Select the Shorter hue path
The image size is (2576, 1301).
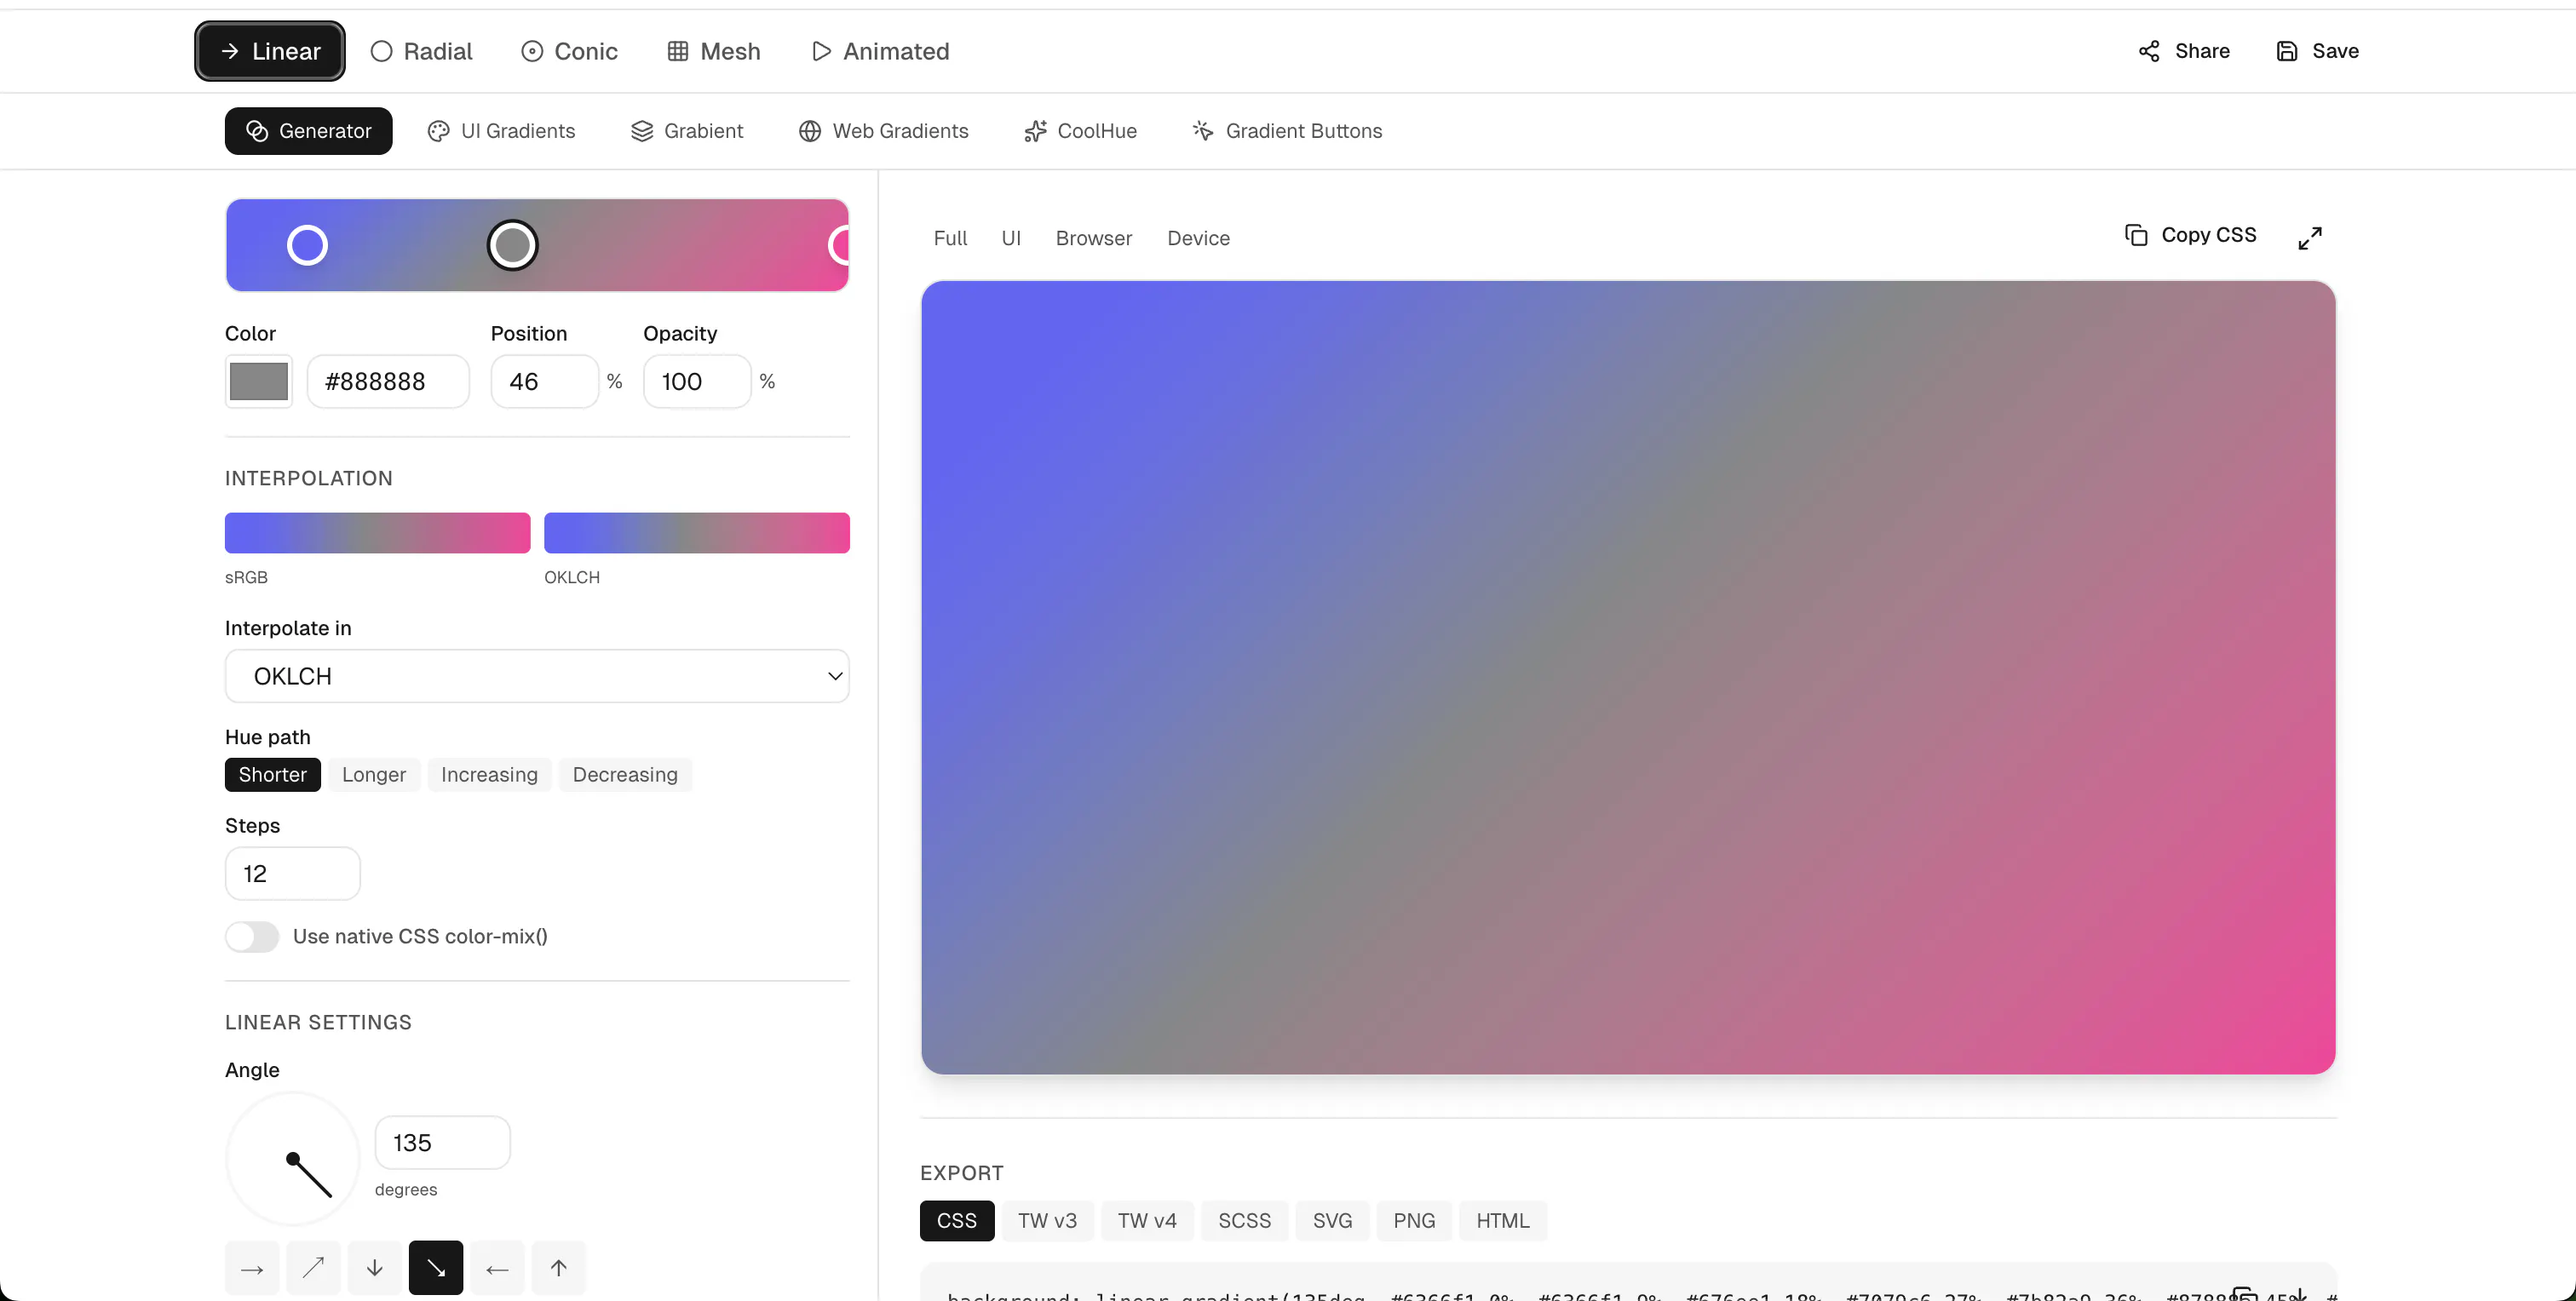point(272,775)
